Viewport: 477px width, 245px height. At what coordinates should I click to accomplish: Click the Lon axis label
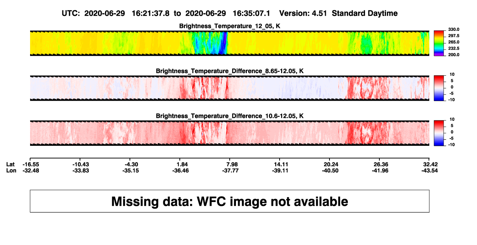point(11,170)
